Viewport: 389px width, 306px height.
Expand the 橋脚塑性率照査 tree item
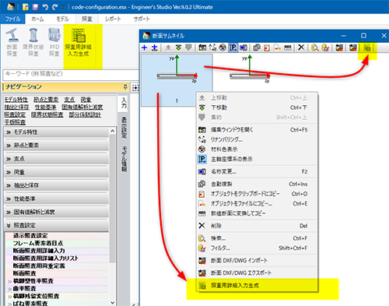(9, 281)
